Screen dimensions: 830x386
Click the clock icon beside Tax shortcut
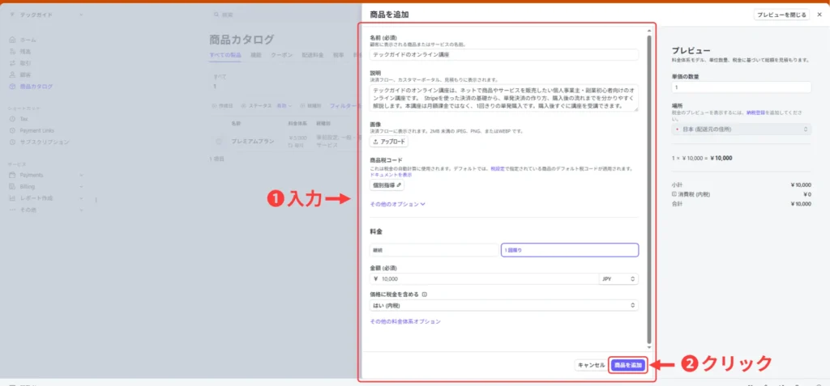[13, 120]
